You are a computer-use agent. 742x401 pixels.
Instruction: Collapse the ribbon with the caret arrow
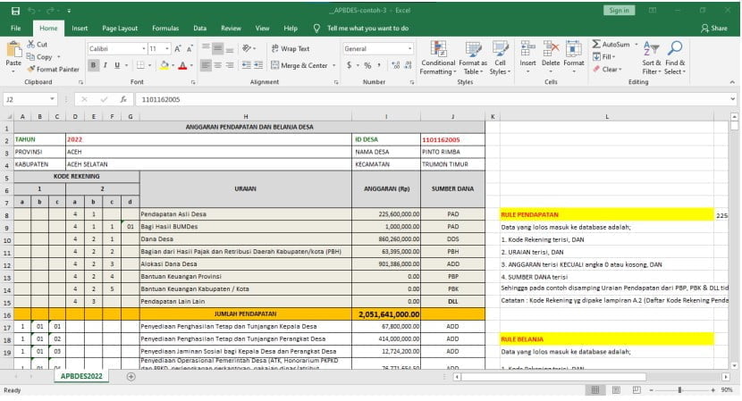point(732,82)
